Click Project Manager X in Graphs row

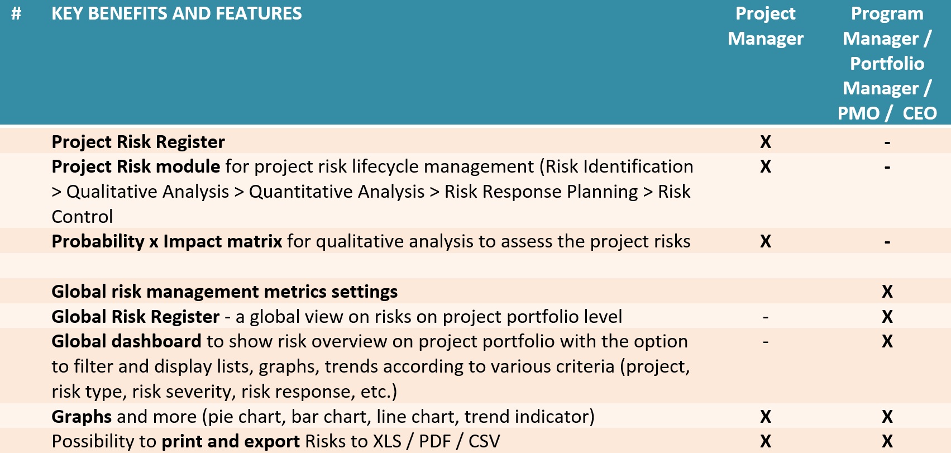(766, 417)
